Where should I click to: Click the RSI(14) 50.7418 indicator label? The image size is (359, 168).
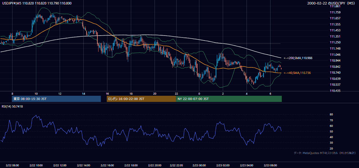click(x=12, y=106)
